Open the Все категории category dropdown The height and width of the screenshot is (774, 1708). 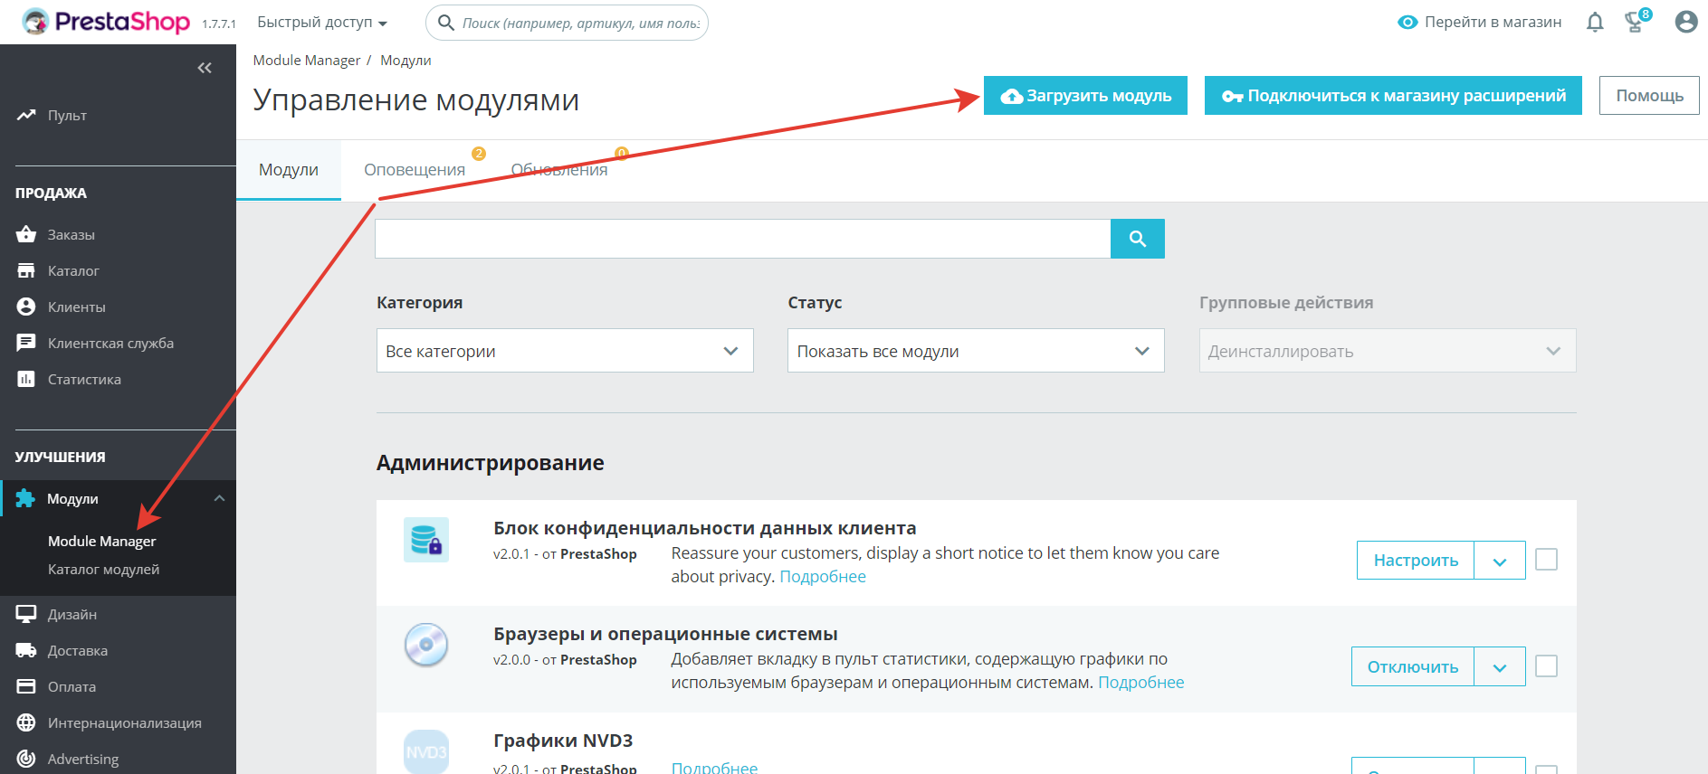coord(565,351)
